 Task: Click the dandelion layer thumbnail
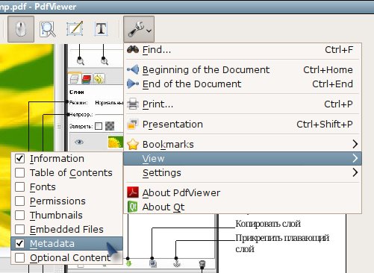tap(116, 142)
